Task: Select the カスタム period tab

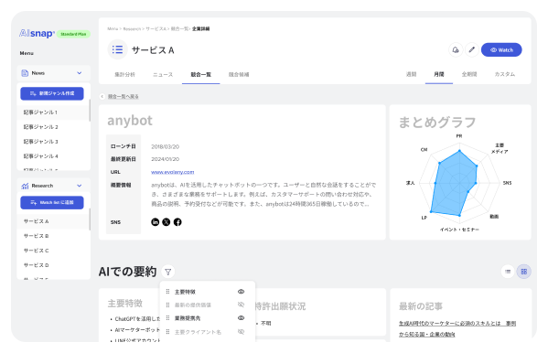Action: point(505,74)
